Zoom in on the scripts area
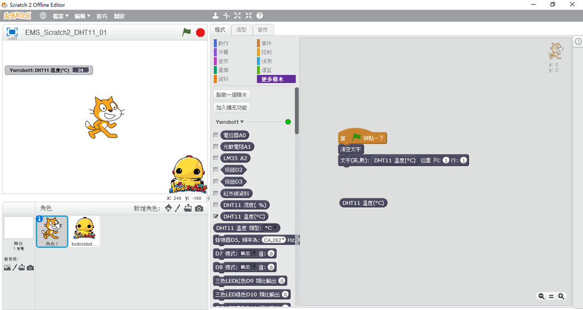The height and width of the screenshot is (310, 583). 561,296
